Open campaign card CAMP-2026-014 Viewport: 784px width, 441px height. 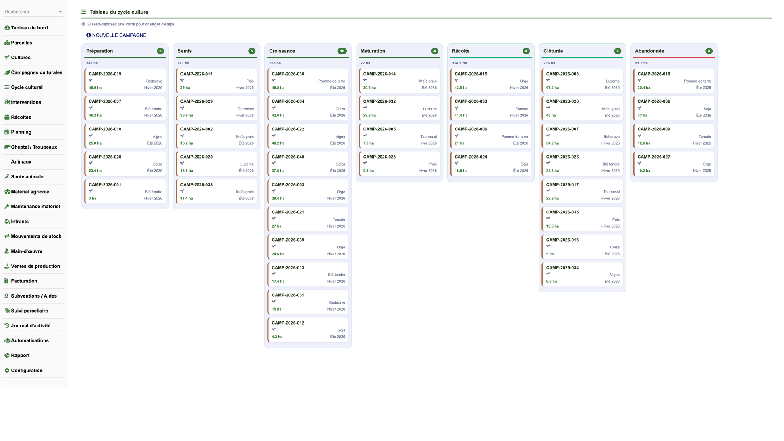400,81
